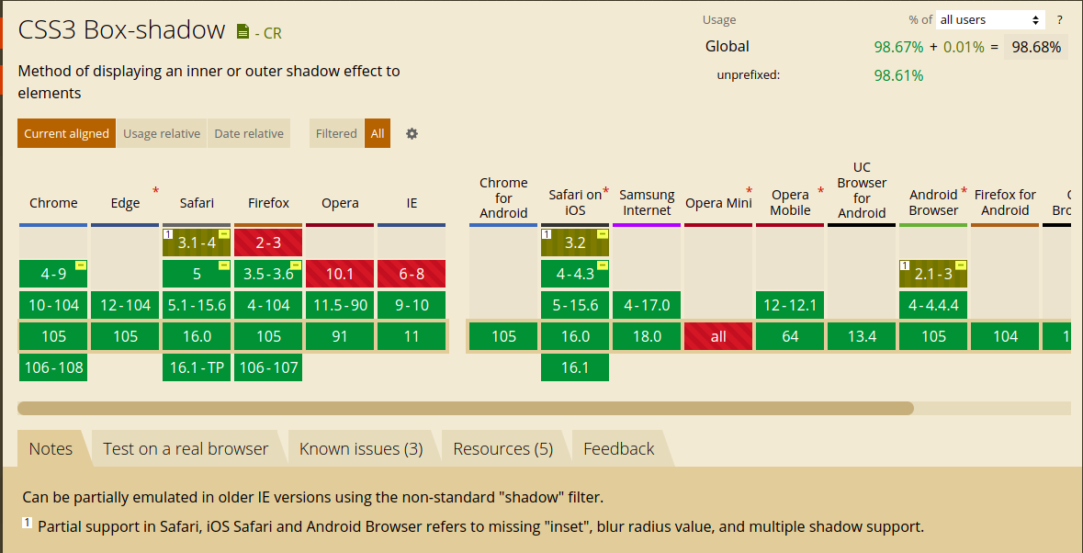Image resolution: width=1083 pixels, height=553 pixels.
Task: Select the Safari on iOS 5-15.6 cell
Action: point(575,305)
